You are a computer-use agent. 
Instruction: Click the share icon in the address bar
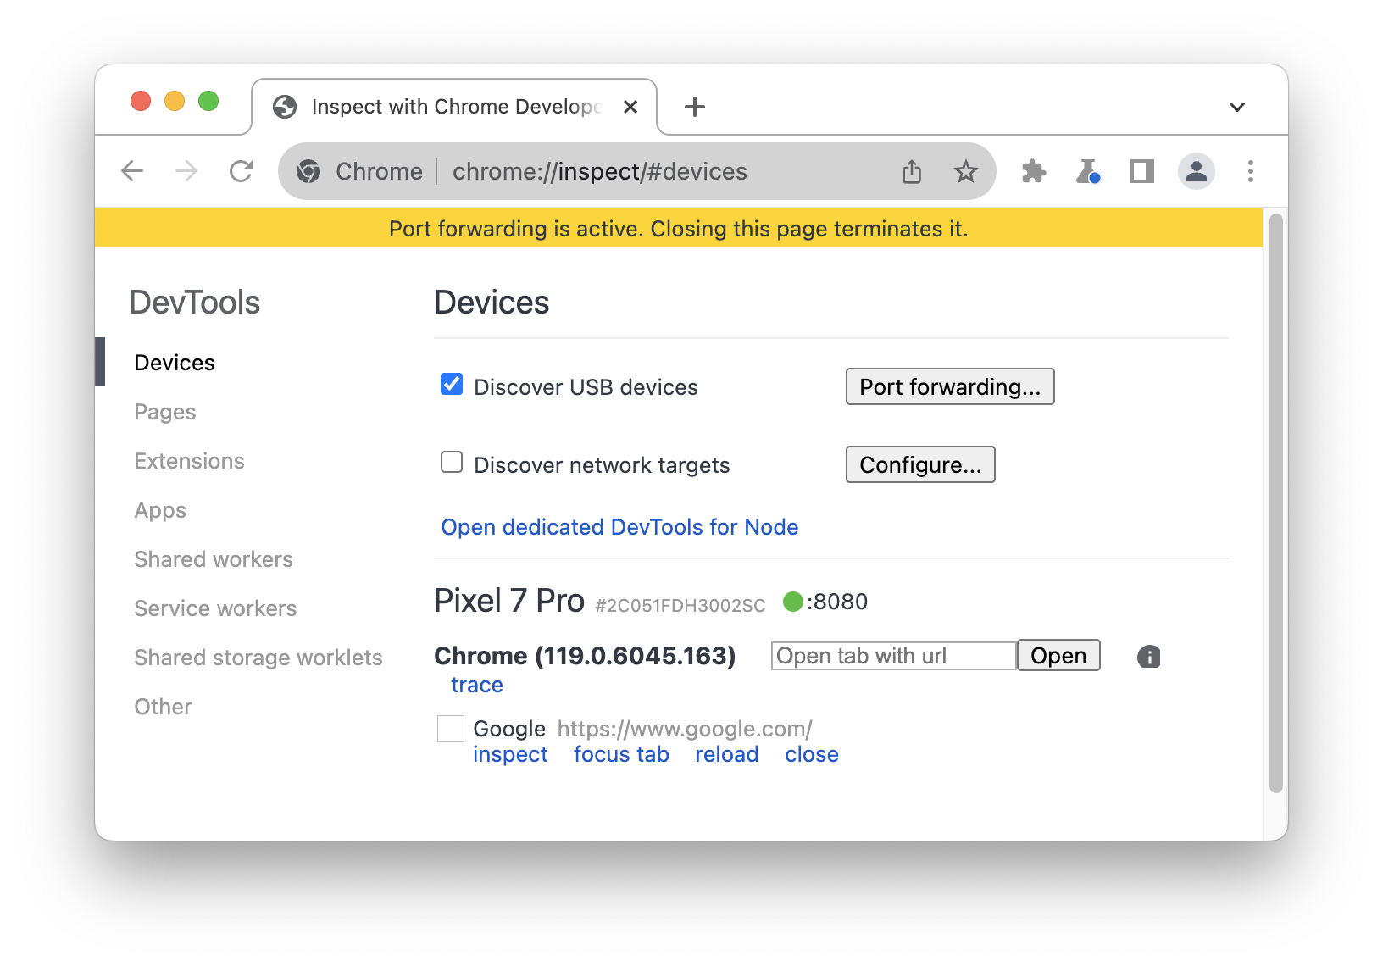point(912,171)
